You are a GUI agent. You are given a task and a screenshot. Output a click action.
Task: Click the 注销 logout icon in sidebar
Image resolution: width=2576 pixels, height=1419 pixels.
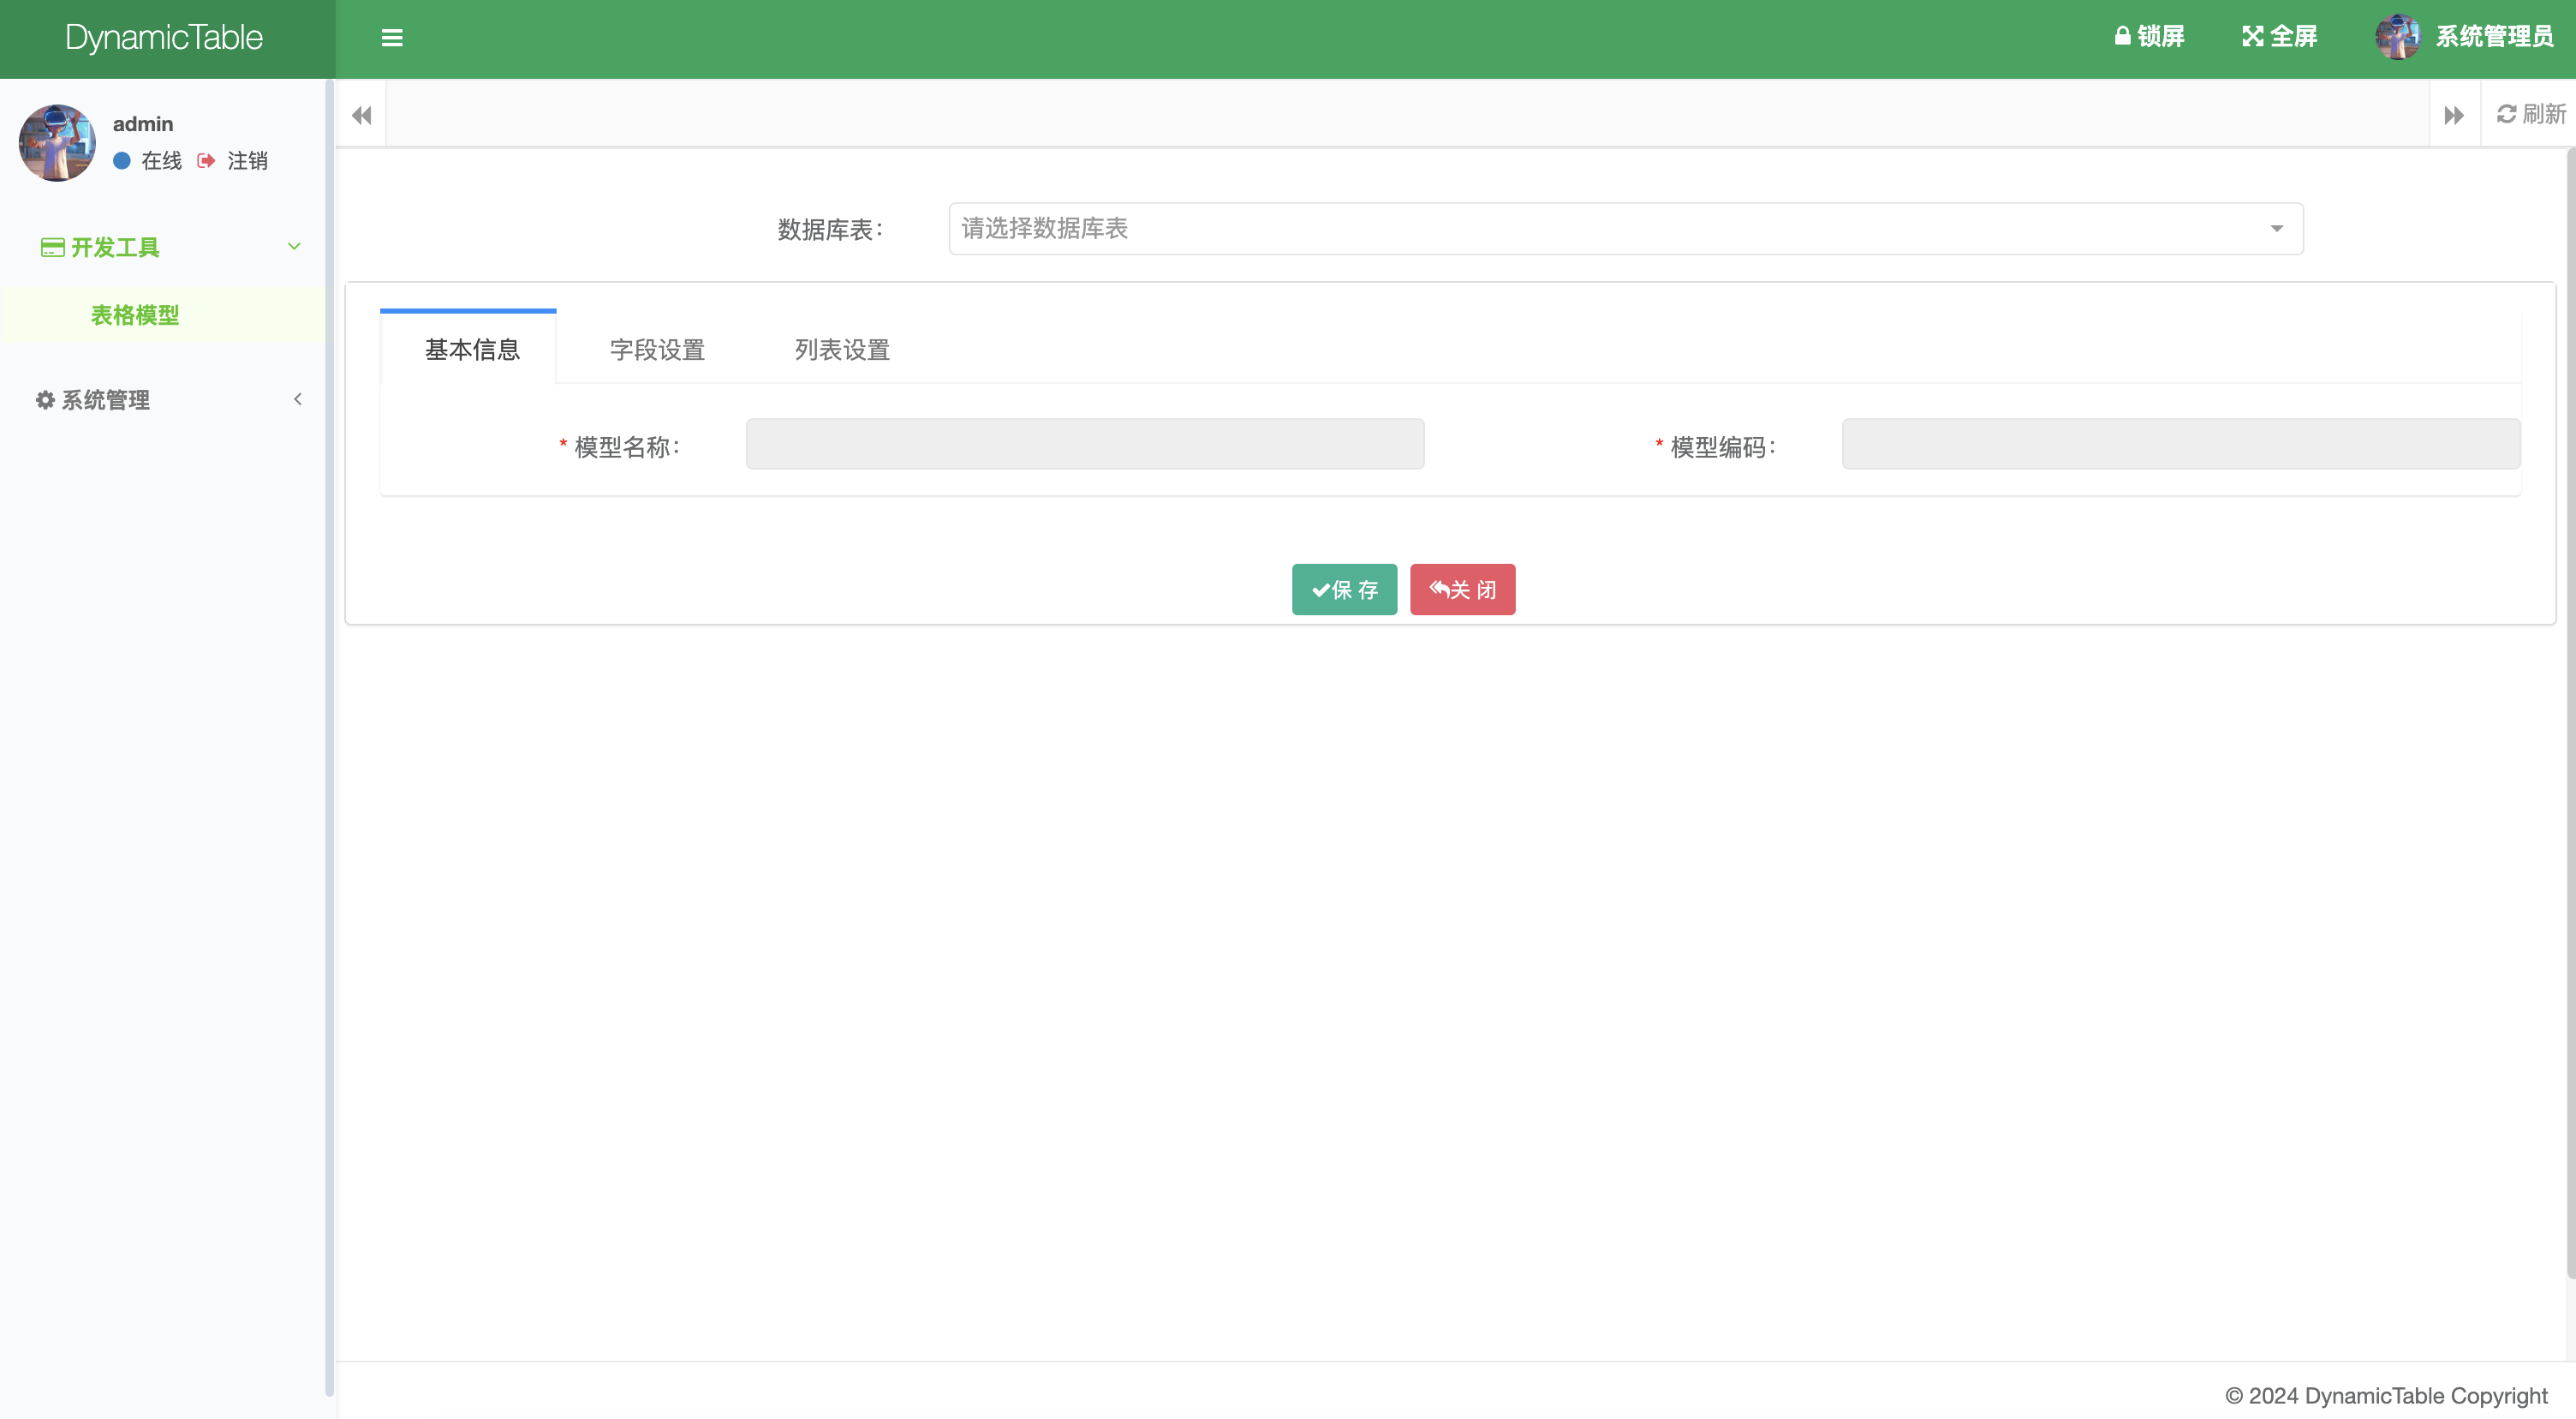[207, 160]
